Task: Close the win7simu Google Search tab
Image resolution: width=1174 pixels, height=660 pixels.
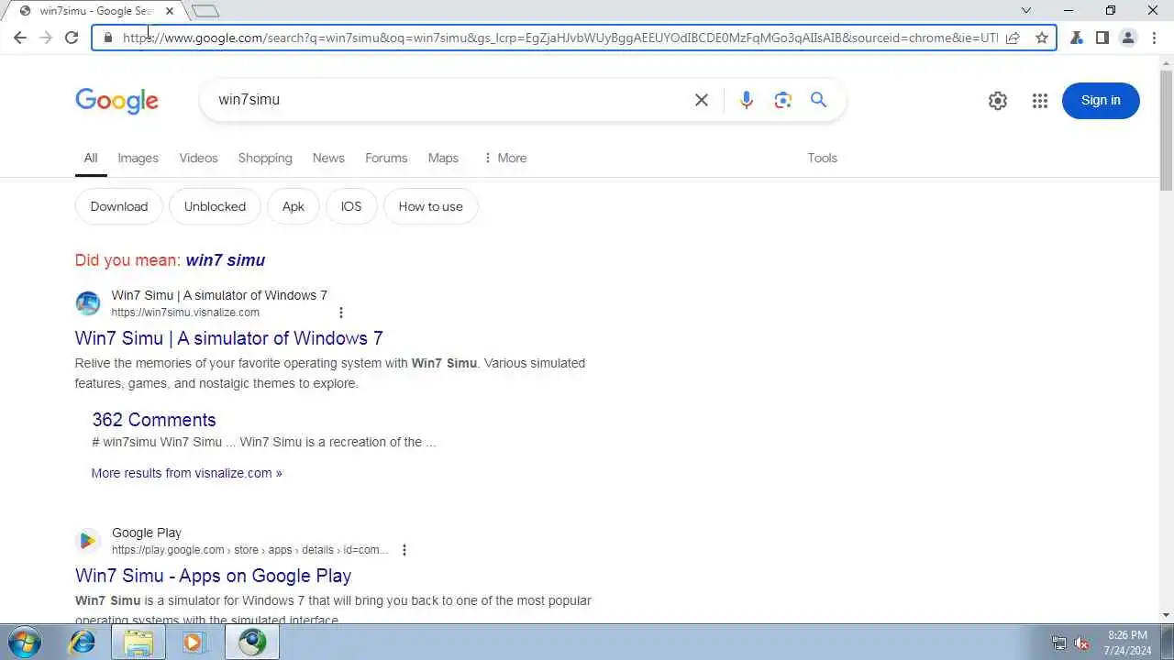Action: pos(169,11)
